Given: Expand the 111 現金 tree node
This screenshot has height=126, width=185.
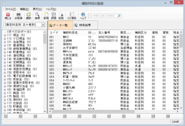Looking at the screenshot, I should (5, 35).
